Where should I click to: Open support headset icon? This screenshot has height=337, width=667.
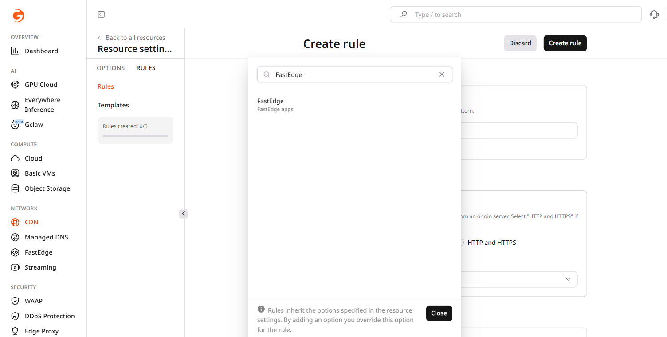coord(654,15)
